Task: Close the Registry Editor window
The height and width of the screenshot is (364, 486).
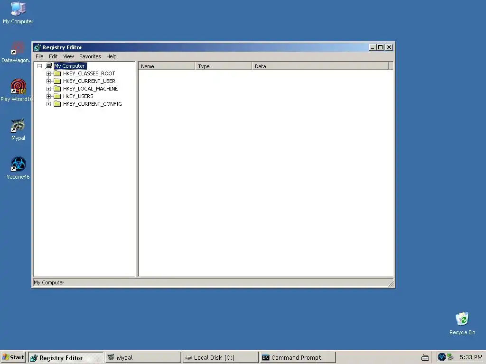Action: [389, 47]
